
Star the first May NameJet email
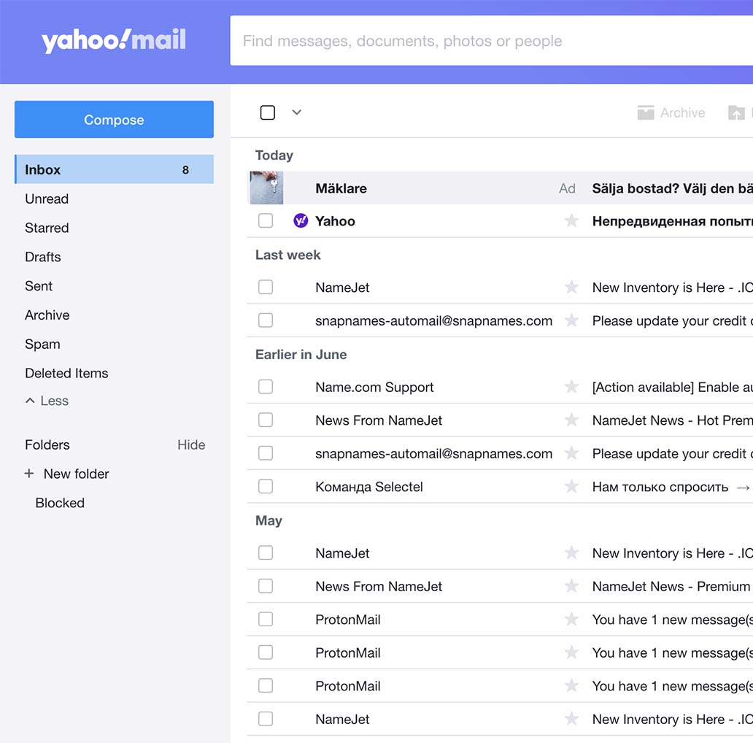(571, 553)
